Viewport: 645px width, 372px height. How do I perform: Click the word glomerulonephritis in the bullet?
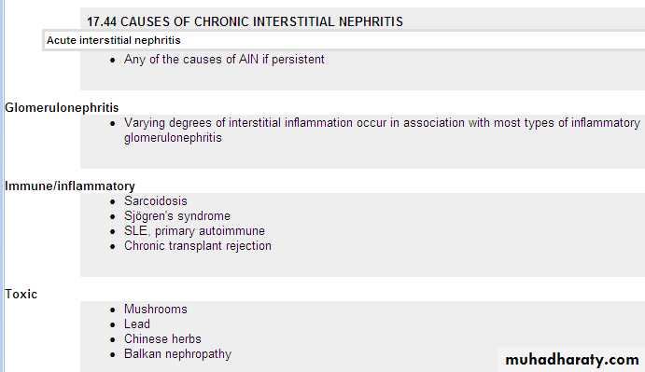click(173, 138)
